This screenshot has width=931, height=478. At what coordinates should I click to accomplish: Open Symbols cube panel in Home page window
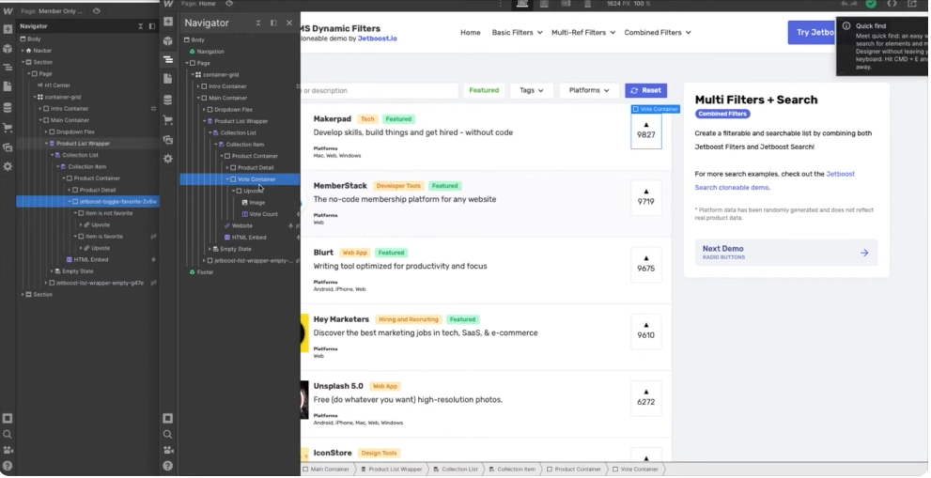click(168, 40)
